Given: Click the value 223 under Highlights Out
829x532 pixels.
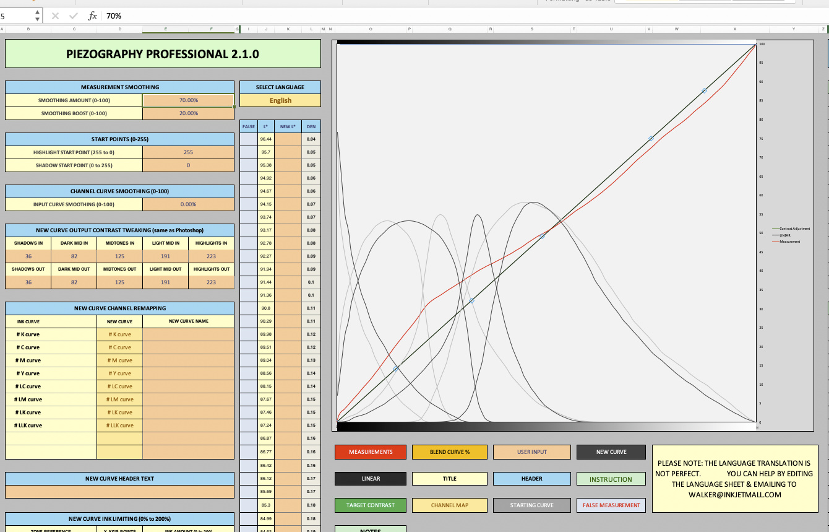Looking at the screenshot, I should click(x=212, y=282).
